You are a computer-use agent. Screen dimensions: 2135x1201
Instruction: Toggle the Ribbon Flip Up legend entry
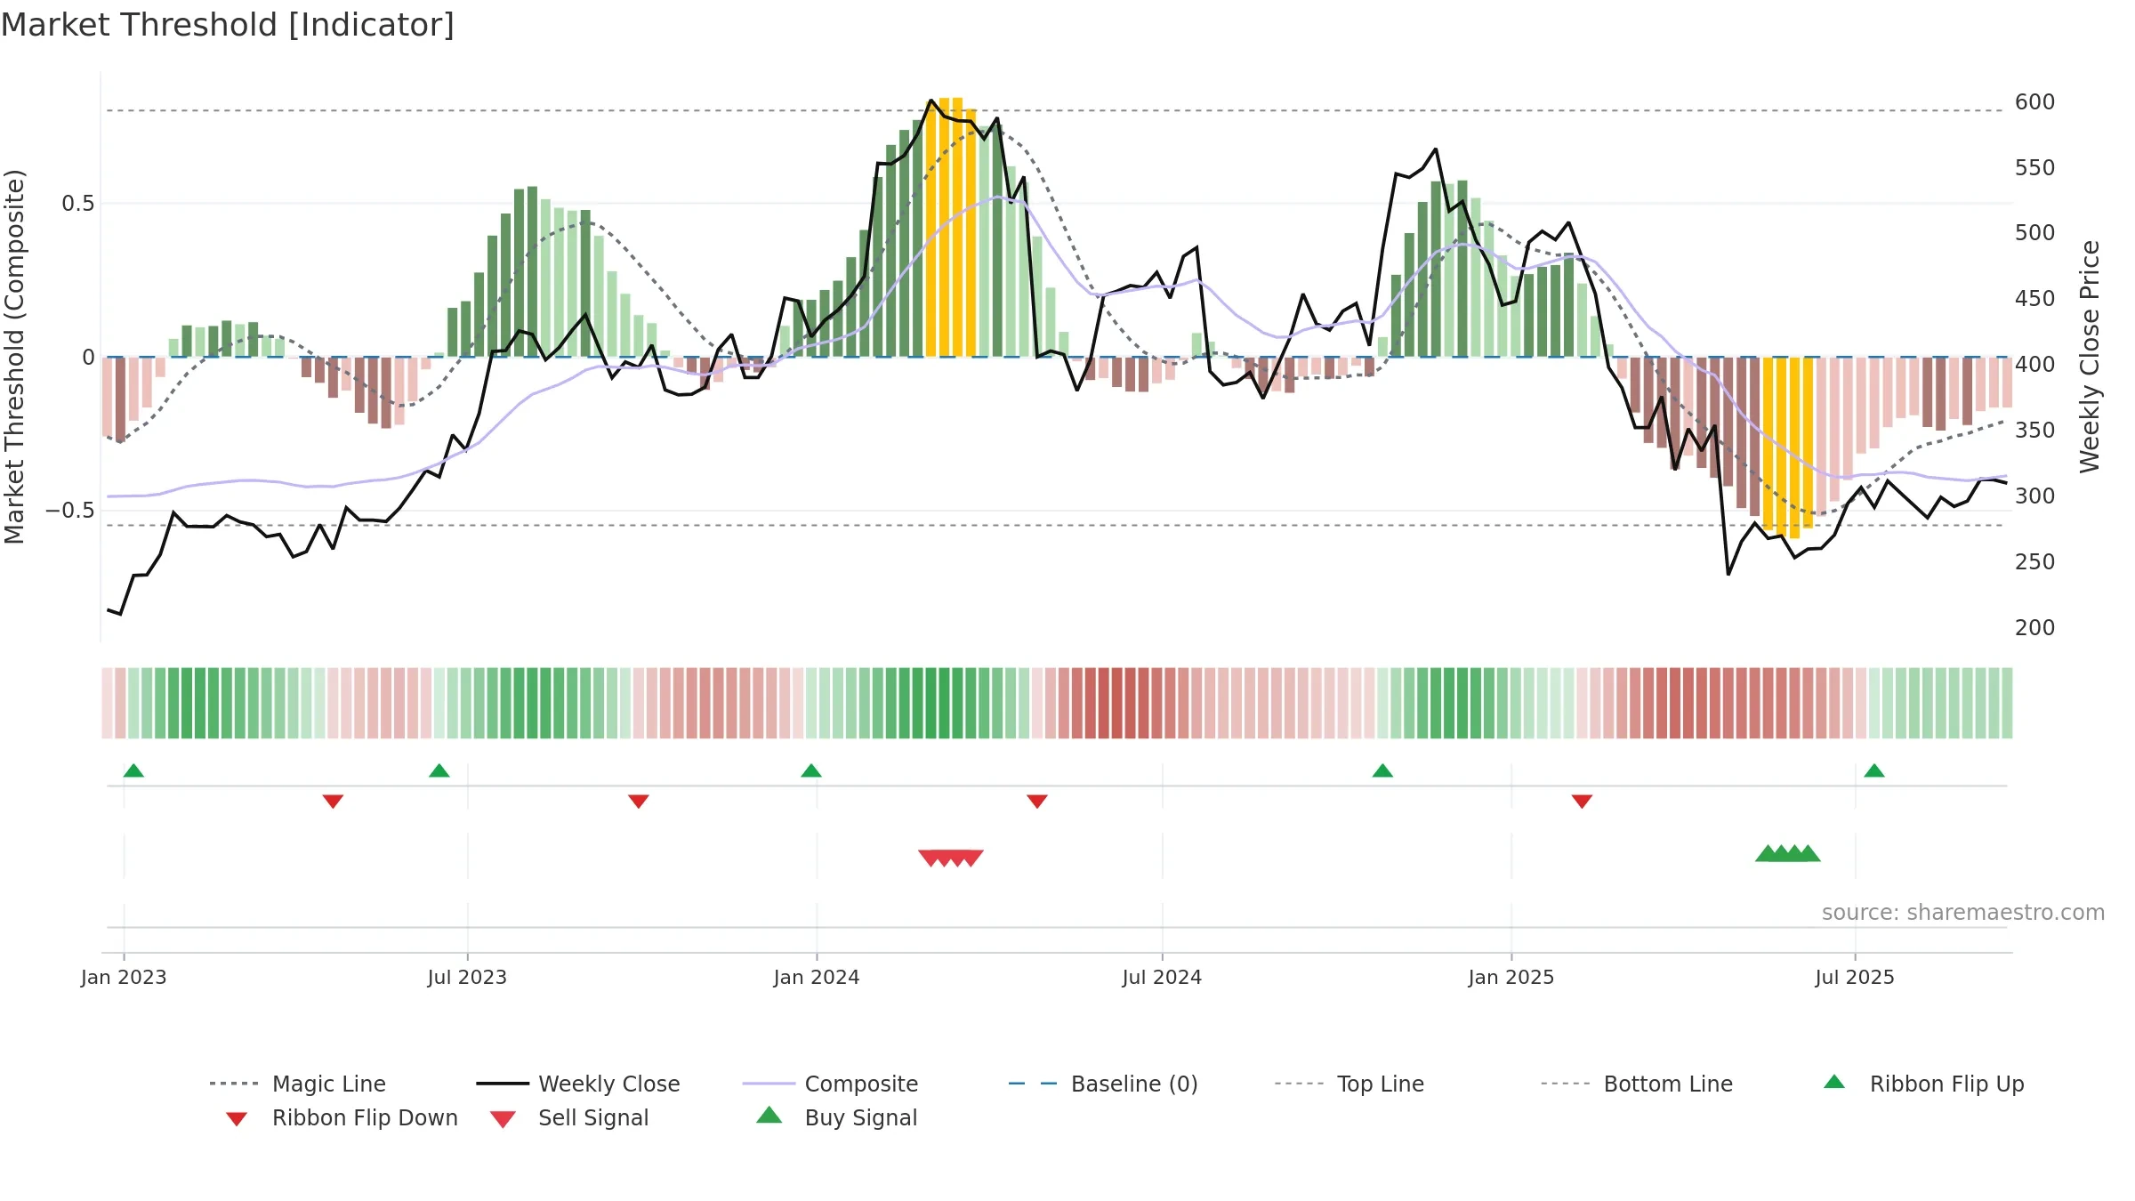tap(1923, 1084)
